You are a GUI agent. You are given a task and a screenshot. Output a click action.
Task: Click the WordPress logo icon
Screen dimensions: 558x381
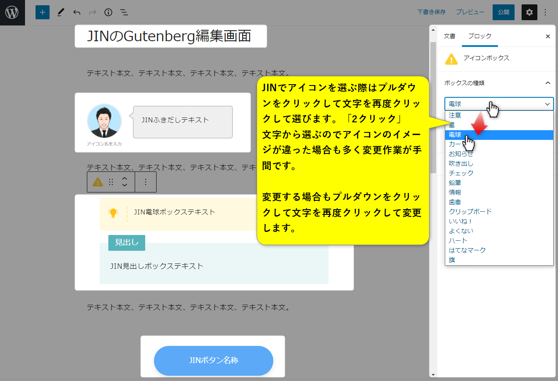pyautogui.click(x=12, y=12)
